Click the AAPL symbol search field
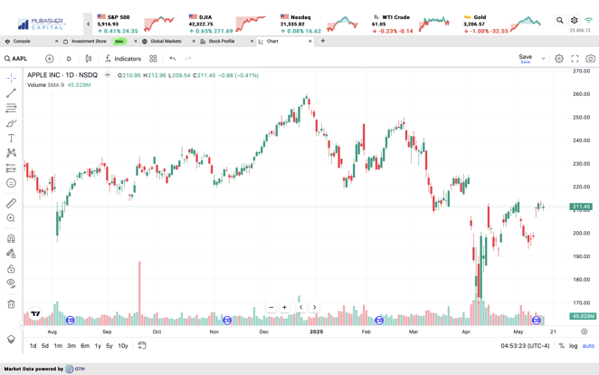The image size is (599, 375). coord(19,59)
